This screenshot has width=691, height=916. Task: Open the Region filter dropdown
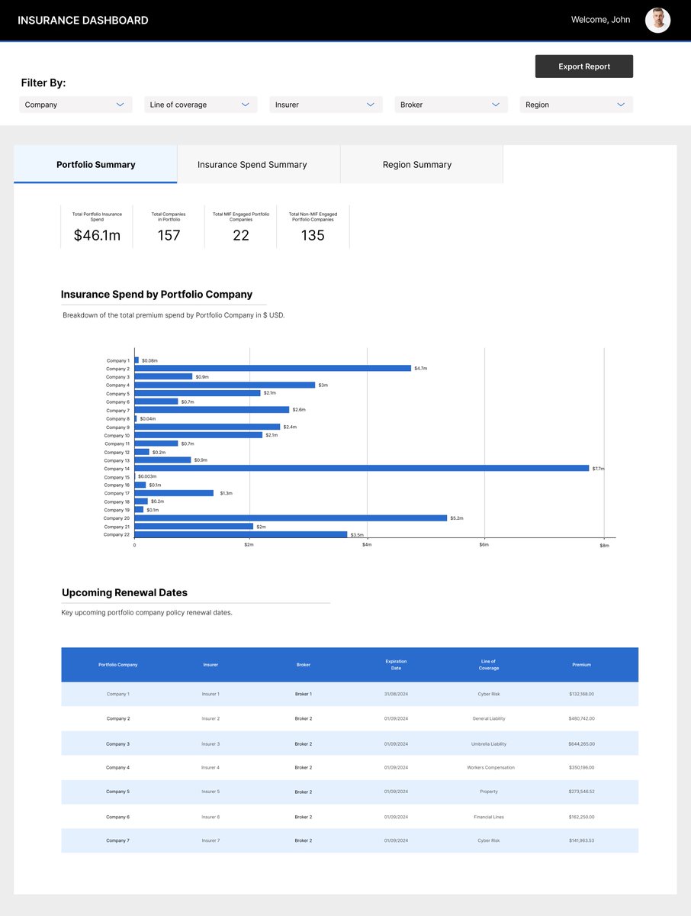pos(576,105)
